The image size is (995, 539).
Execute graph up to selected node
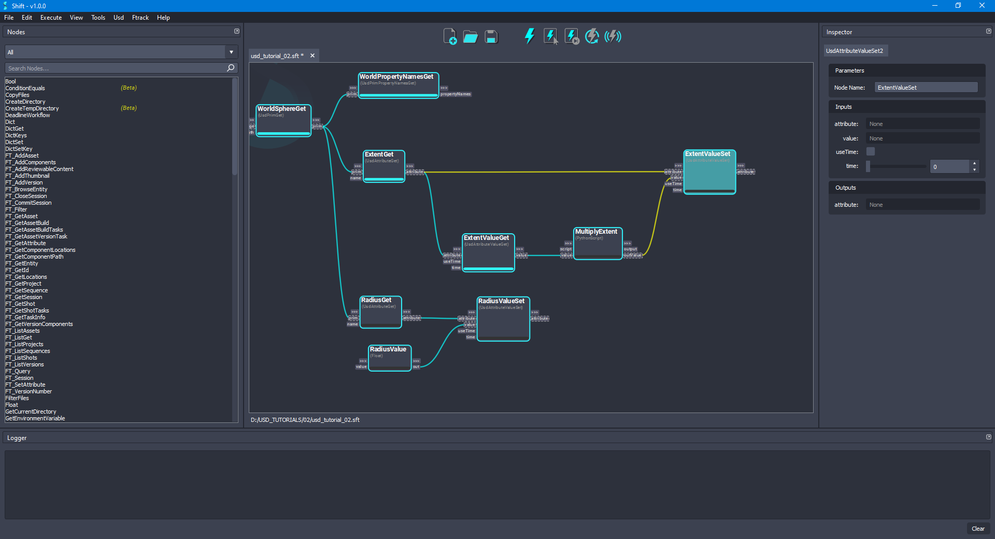(x=571, y=36)
